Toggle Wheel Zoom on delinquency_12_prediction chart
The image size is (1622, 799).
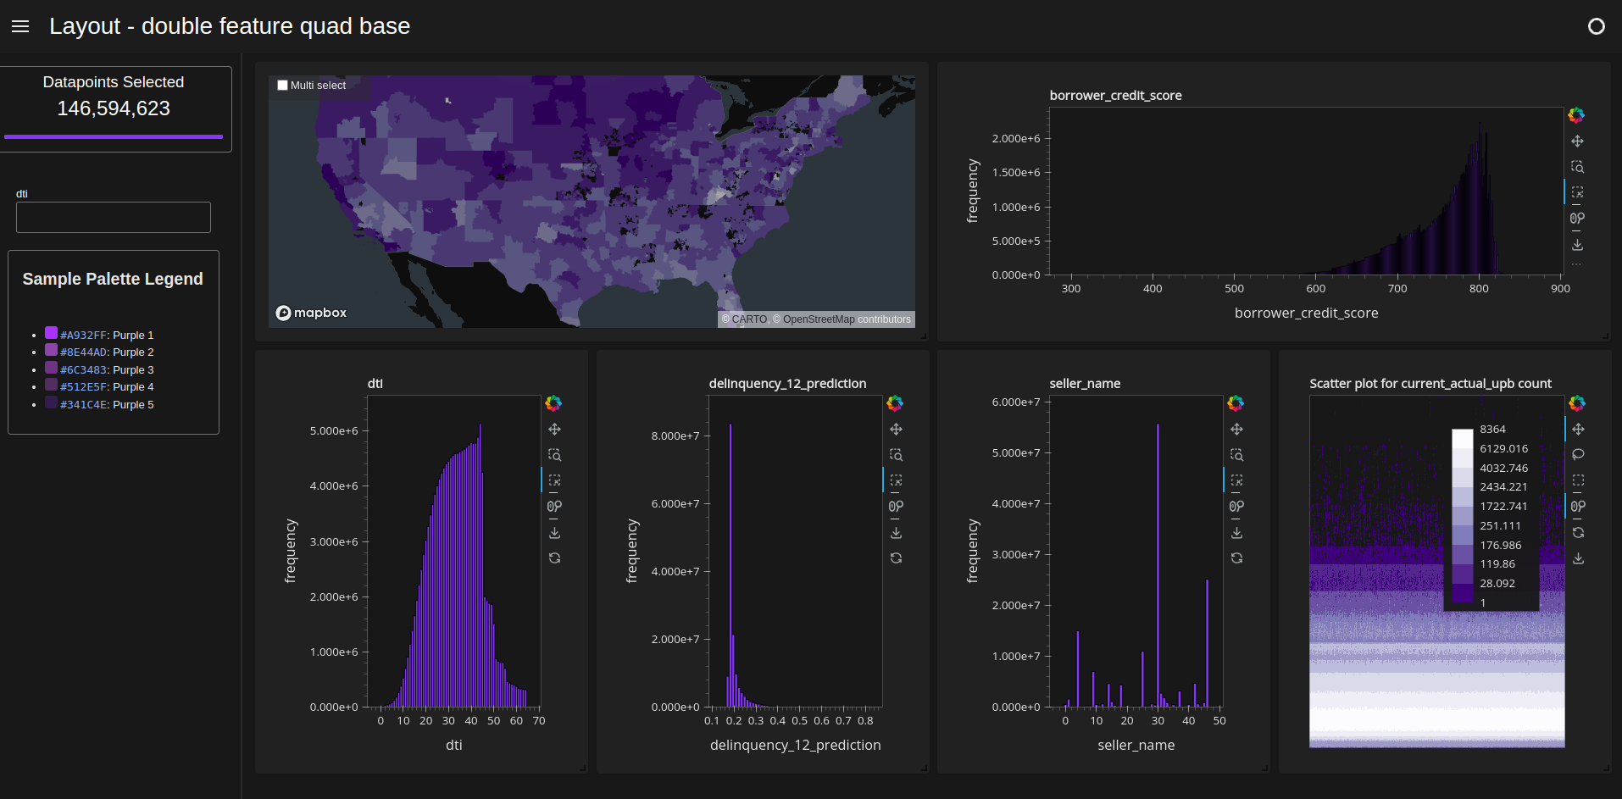coord(896,507)
